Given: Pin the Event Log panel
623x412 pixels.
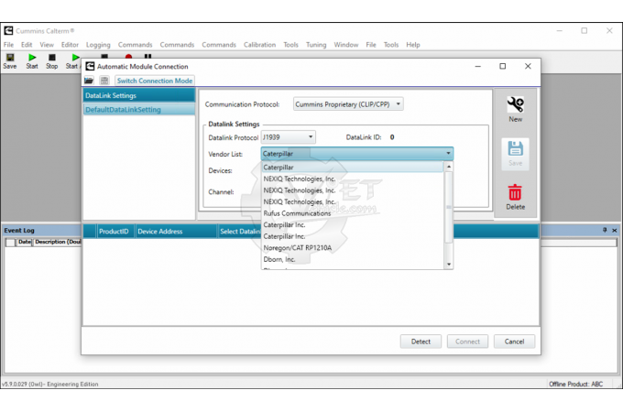Looking at the screenshot, I should tap(605, 230).
